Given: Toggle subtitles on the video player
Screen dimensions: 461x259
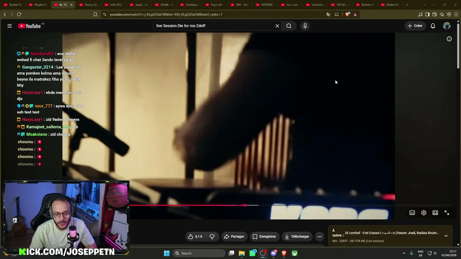Looking at the screenshot, I should (x=412, y=213).
